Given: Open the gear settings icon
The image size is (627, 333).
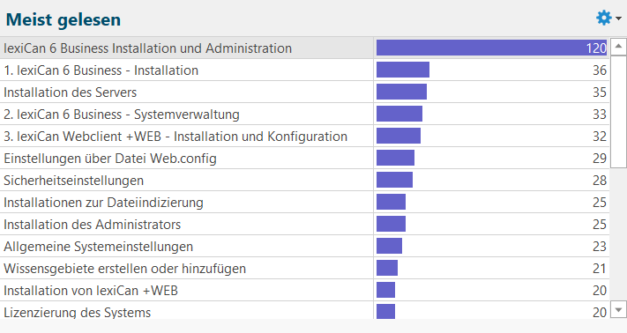Looking at the screenshot, I should [604, 18].
